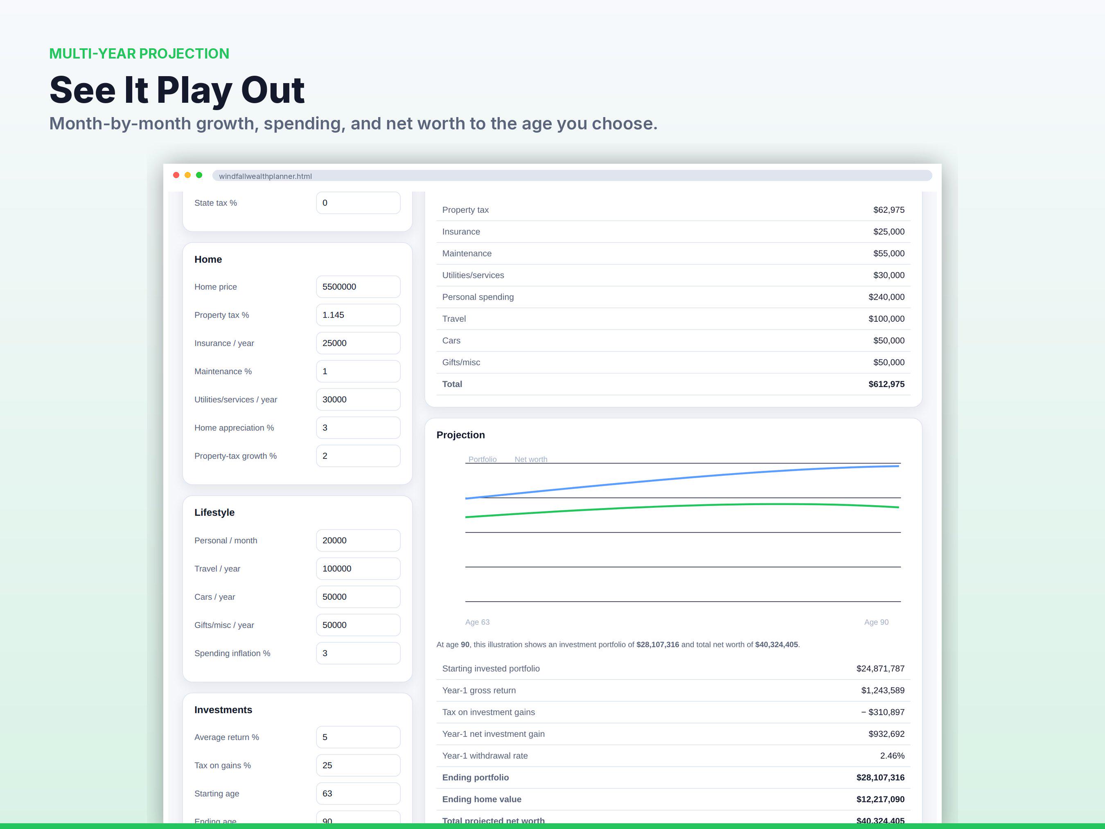Click the Age 63 axis label
This screenshot has width=1105, height=829.
[x=477, y=622]
